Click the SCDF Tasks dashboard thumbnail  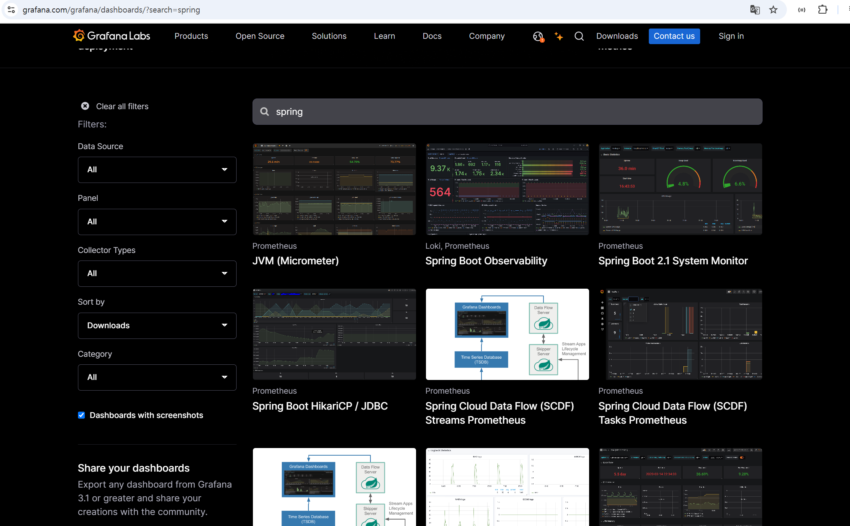click(680, 334)
